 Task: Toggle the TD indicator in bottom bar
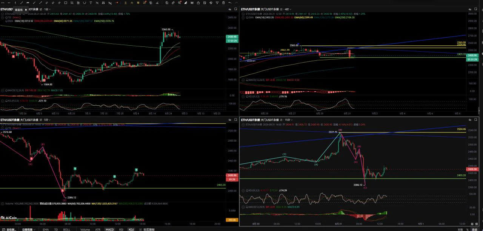tap(56, 229)
